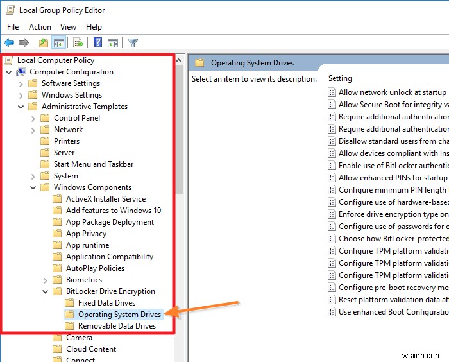Open the Help menu
This screenshot has height=362, width=449.
(x=94, y=27)
